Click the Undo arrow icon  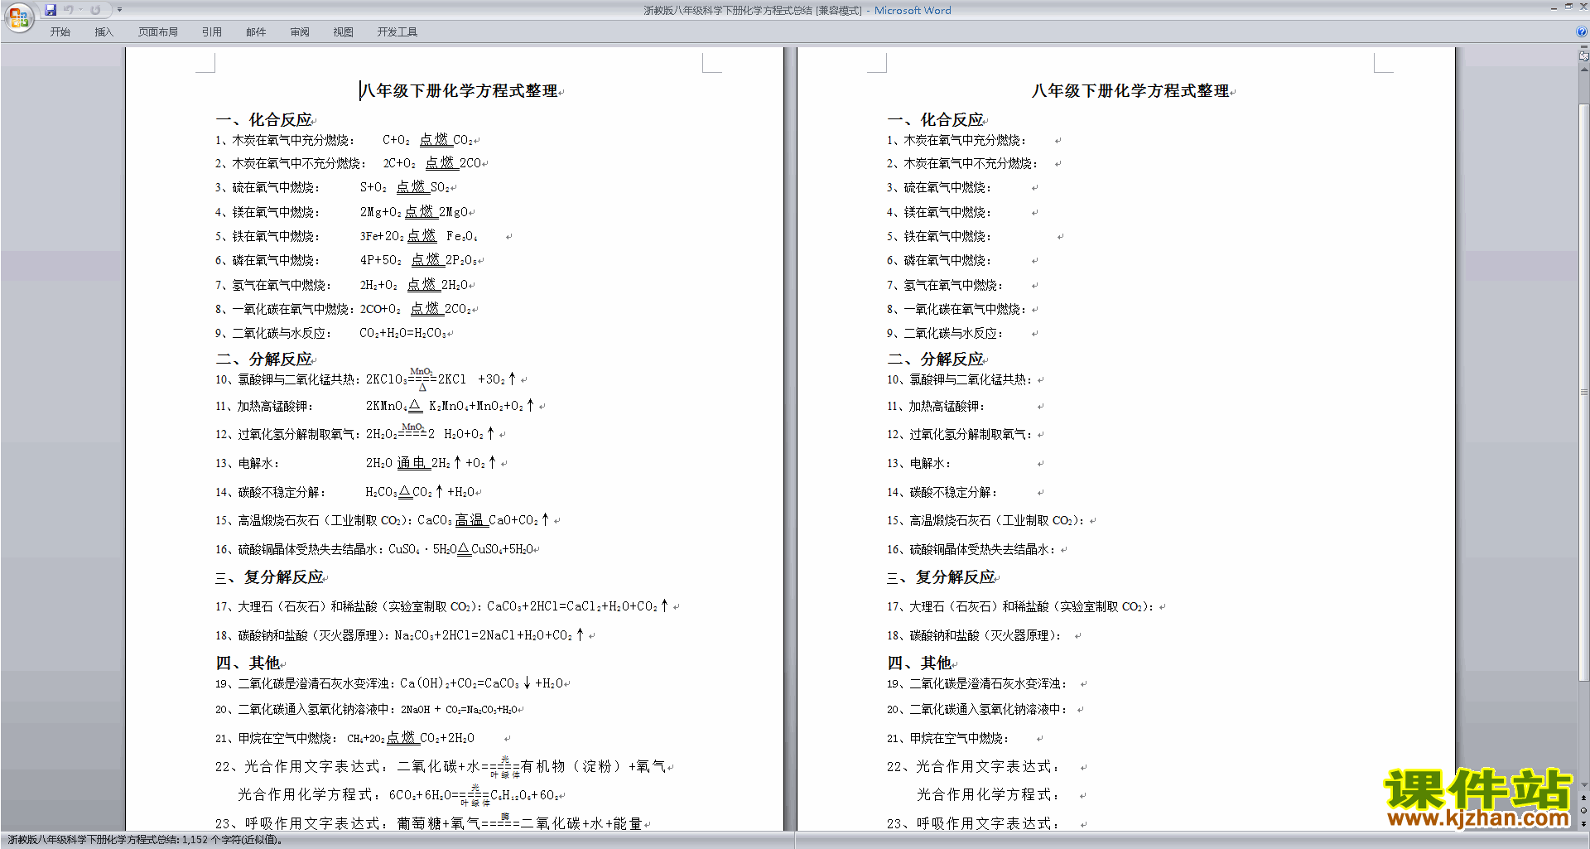point(68,10)
